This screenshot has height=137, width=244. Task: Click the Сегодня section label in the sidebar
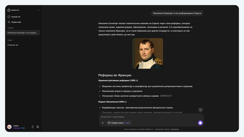11,28
